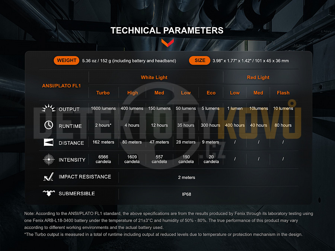
Task: Click the 162 meters distance value
Action: [103, 142]
